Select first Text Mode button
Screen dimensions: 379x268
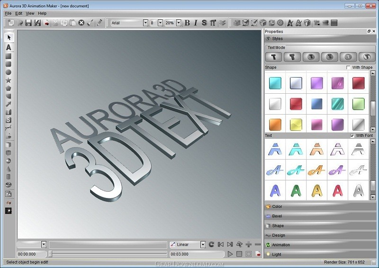274,57
